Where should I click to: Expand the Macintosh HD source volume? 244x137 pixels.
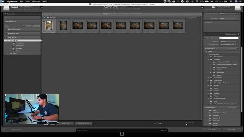point(6,30)
